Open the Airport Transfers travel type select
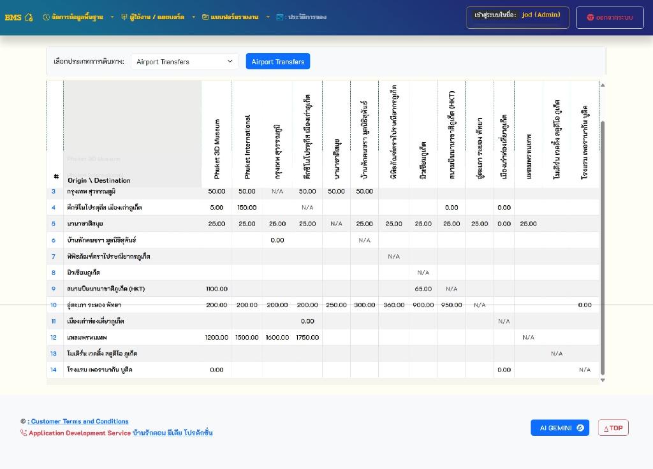This screenshot has width=653, height=469. click(184, 61)
